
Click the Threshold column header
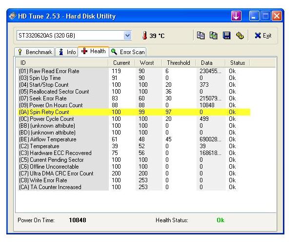pos(179,63)
